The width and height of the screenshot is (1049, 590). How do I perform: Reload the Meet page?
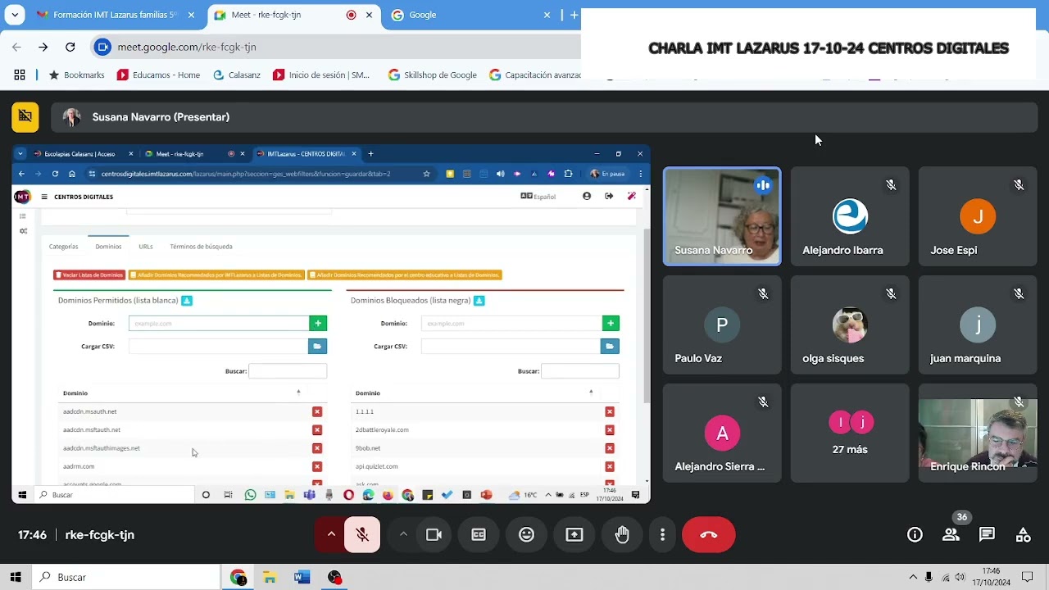70,47
